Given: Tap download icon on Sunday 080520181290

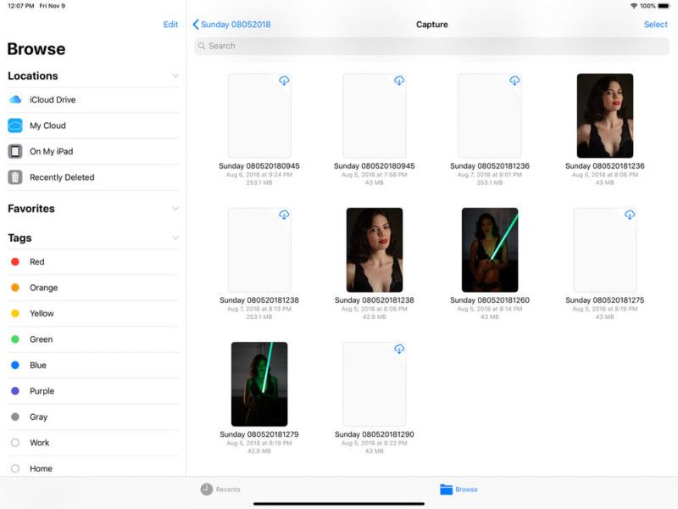Looking at the screenshot, I should coord(399,349).
